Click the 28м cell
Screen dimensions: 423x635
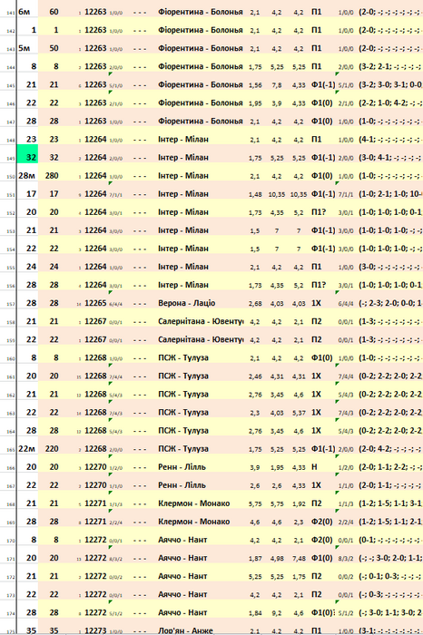[x=27, y=175]
